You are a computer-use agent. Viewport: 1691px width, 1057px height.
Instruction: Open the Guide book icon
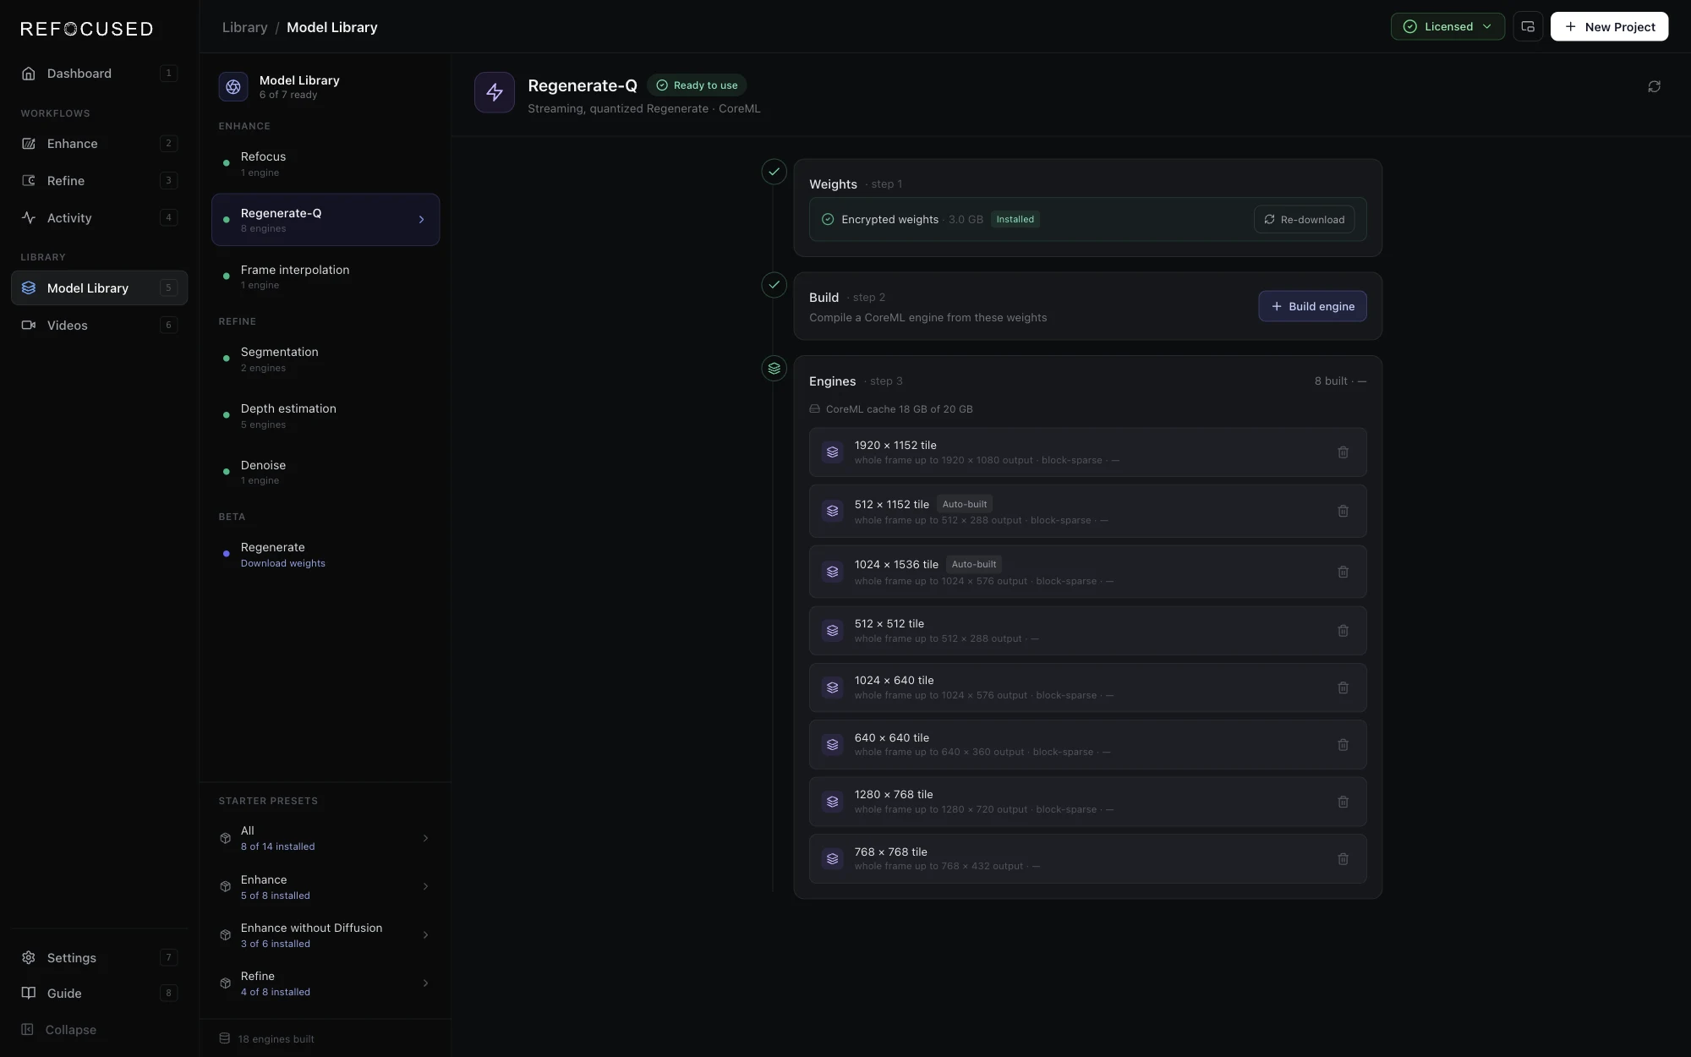[29, 993]
